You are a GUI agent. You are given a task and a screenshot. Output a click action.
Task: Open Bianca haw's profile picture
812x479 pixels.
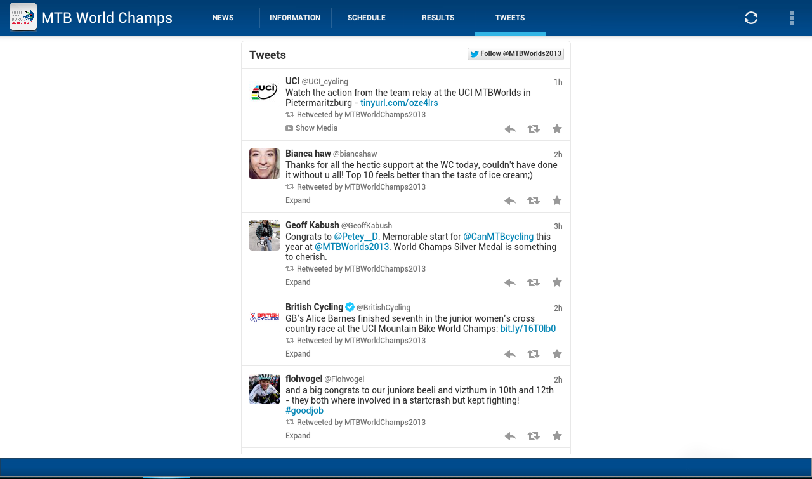tap(265, 164)
